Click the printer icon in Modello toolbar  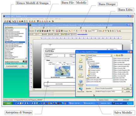coord(50,31)
